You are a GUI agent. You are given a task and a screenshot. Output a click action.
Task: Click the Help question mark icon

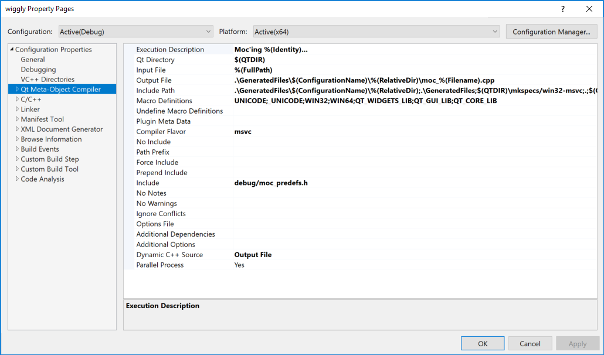[x=563, y=9]
